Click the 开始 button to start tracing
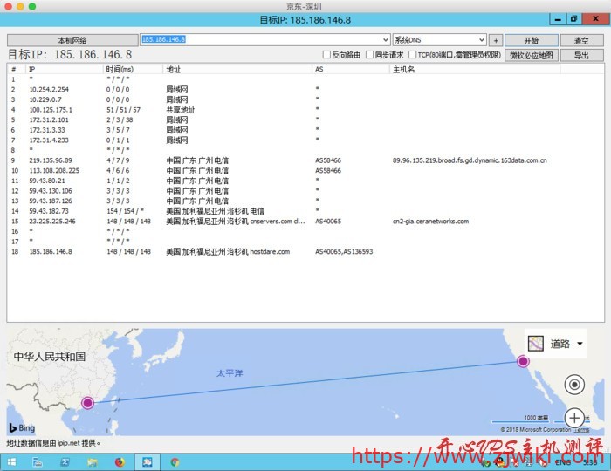This screenshot has height=471, width=611. coord(531,40)
